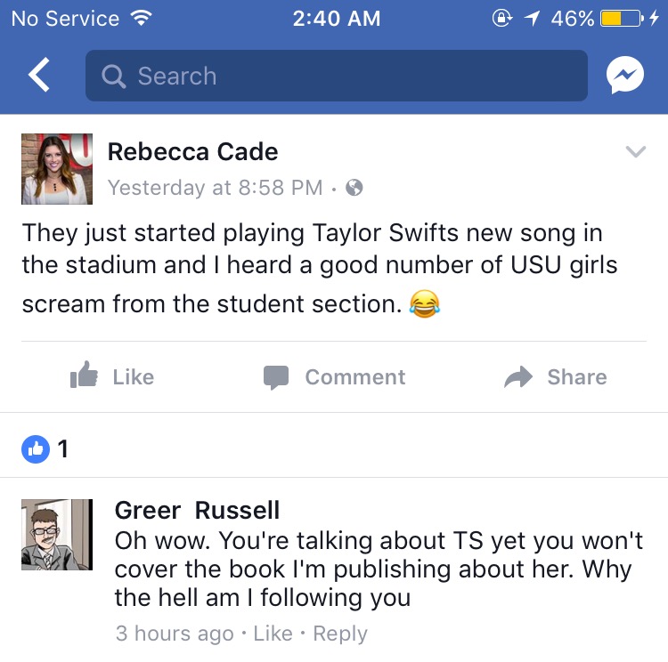668x662 pixels.
Task: Open Rebecca Cade's profile name link
Action: [x=192, y=151]
